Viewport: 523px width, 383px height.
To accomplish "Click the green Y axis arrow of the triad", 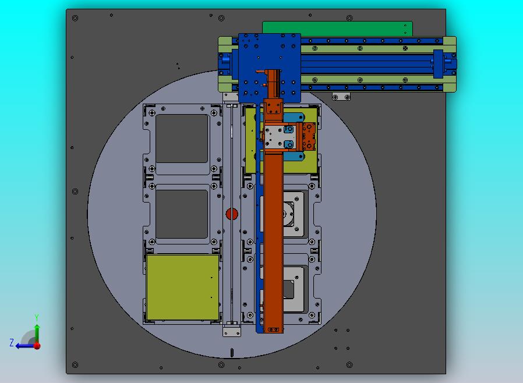I will 37,333.
